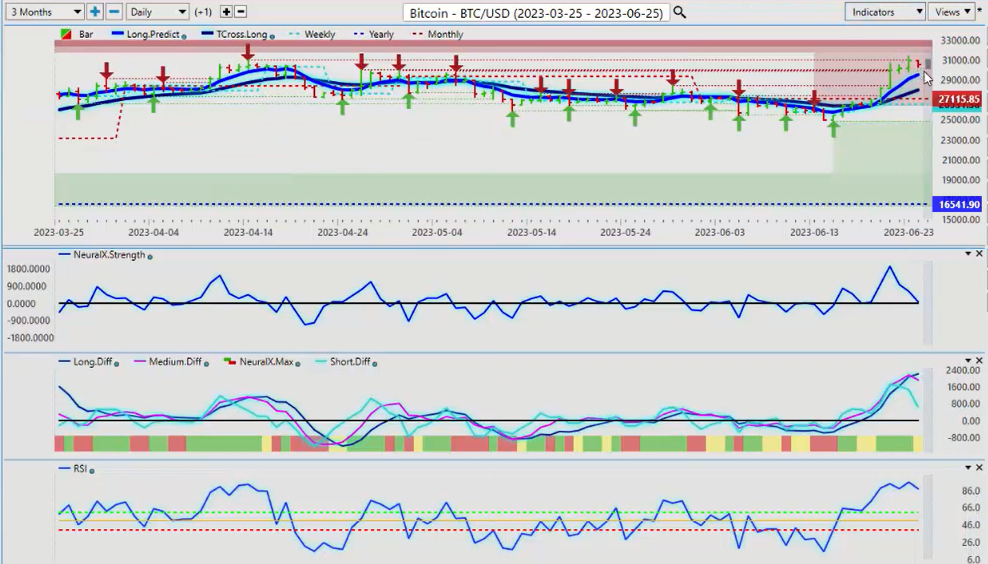988x564 pixels.
Task: Click the magnifying glass search icon
Action: point(680,12)
